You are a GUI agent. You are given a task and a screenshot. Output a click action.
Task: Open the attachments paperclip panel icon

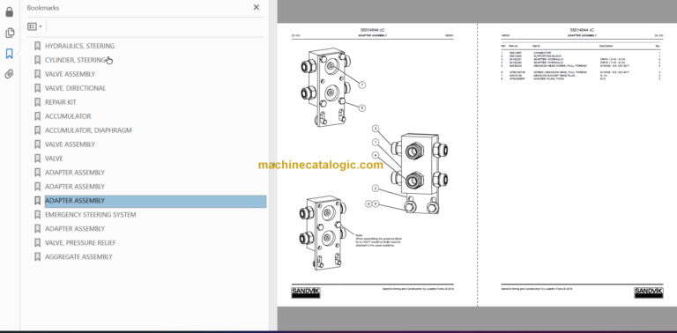(x=10, y=74)
